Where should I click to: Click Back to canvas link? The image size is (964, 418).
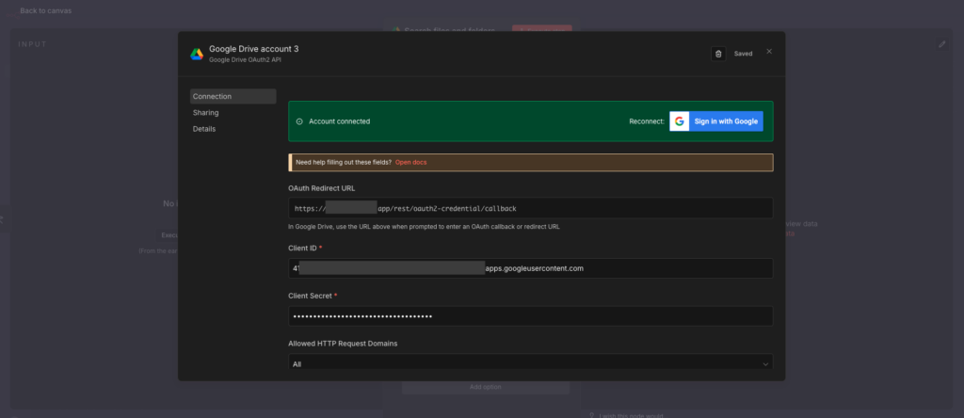click(x=44, y=10)
